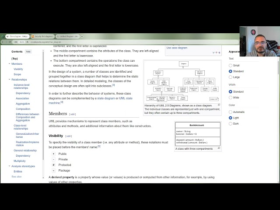Jump to Composition in Contents
Image resolution: width=280 pixels, height=210 pixels.
click(x=23, y=109)
